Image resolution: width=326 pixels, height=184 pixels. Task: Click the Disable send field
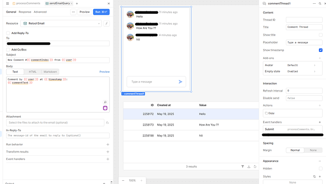[x=304, y=98]
